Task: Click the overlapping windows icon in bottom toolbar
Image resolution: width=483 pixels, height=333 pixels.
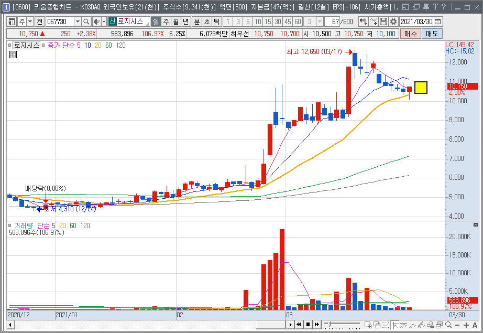Action: coord(377,325)
